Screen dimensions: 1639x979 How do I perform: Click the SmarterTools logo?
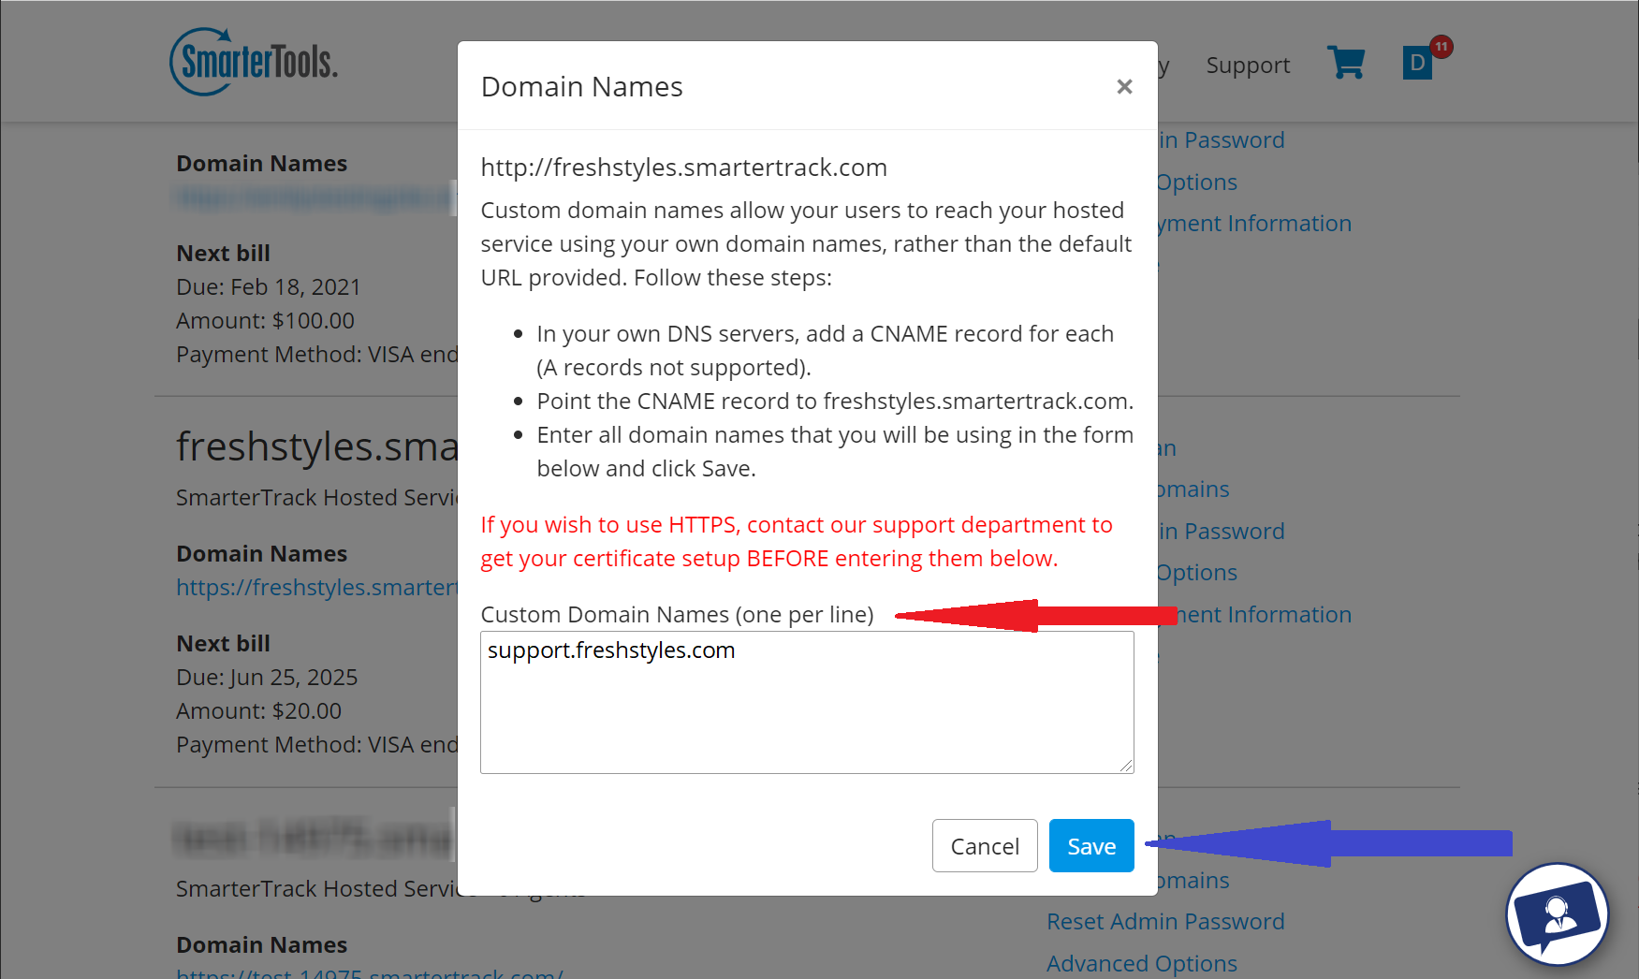(x=254, y=62)
